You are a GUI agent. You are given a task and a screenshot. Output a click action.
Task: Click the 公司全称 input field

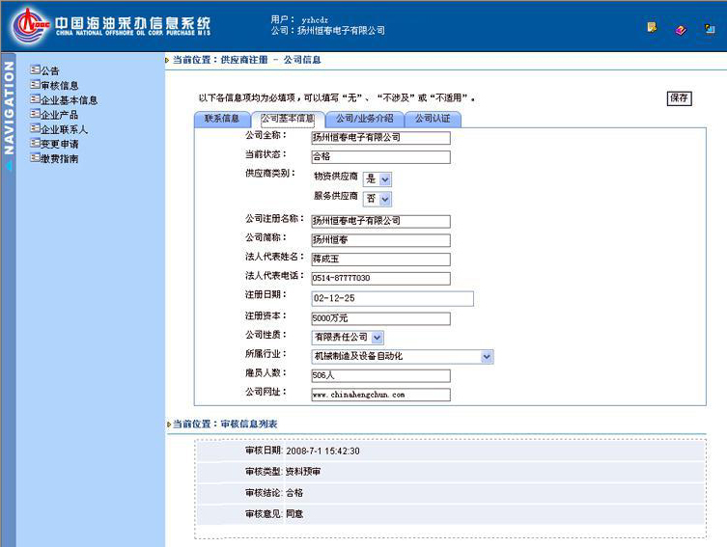point(380,138)
